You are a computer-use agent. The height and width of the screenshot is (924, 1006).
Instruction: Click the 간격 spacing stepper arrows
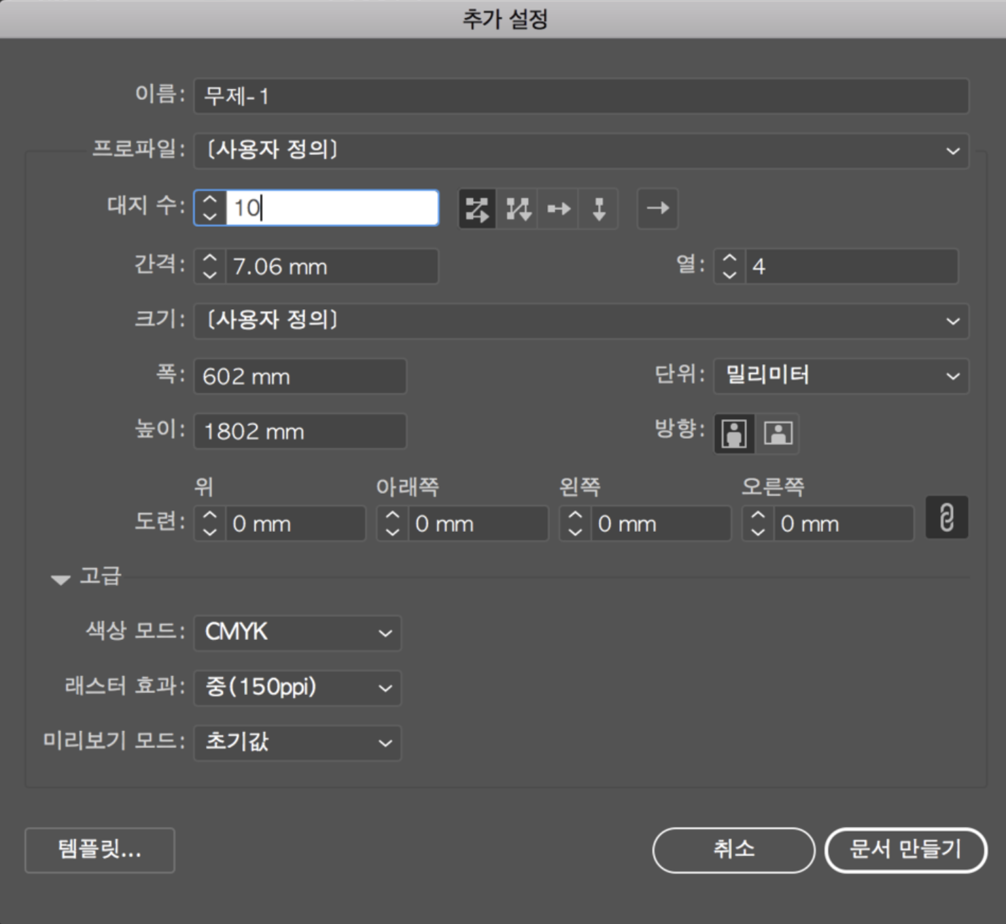(210, 266)
